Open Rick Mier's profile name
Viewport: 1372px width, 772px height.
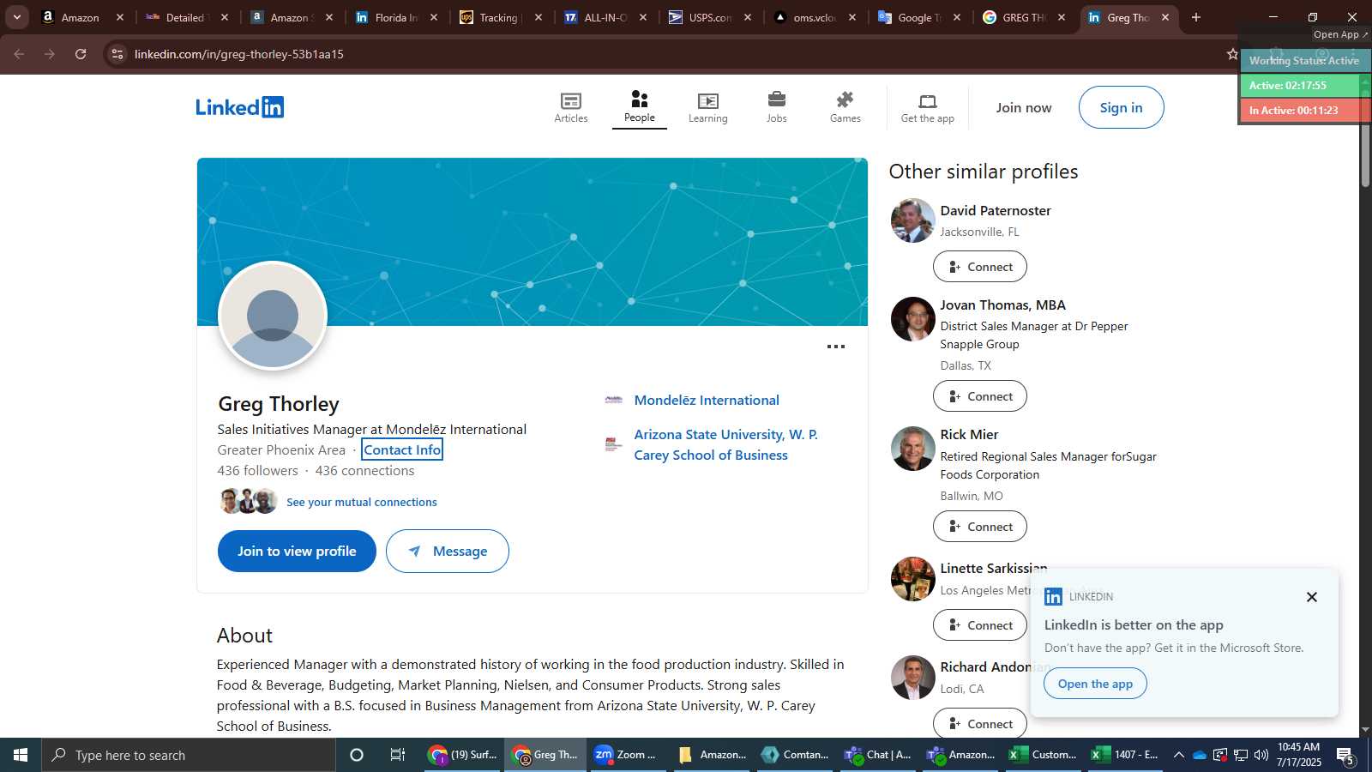coord(969,434)
